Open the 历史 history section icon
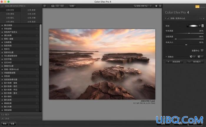206x127 pixels. click(3, 118)
